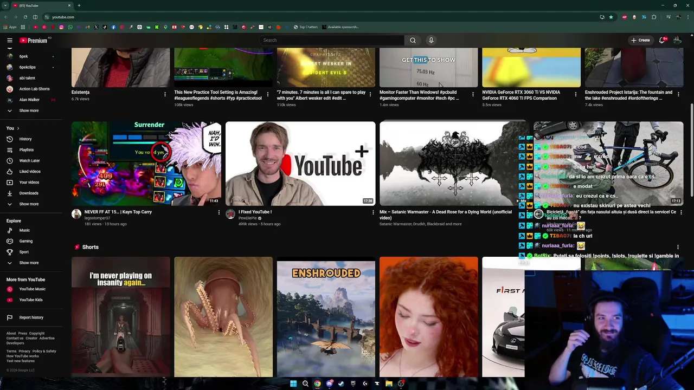Open options menu for NEVER FF AT 15 video
694x390 pixels.
coord(219,213)
